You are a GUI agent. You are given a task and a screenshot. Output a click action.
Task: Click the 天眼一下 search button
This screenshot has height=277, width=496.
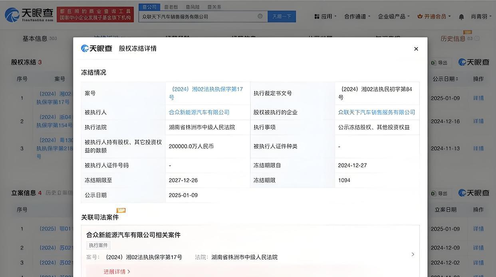pos(282,16)
